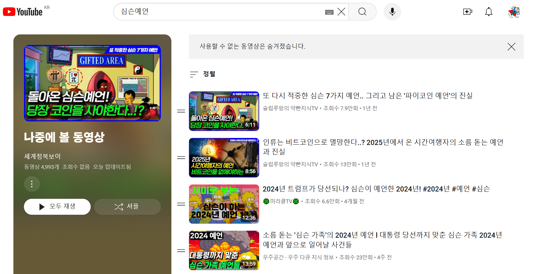Dismiss the hidden unavailable videos notice

pyautogui.click(x=511, y=47)
